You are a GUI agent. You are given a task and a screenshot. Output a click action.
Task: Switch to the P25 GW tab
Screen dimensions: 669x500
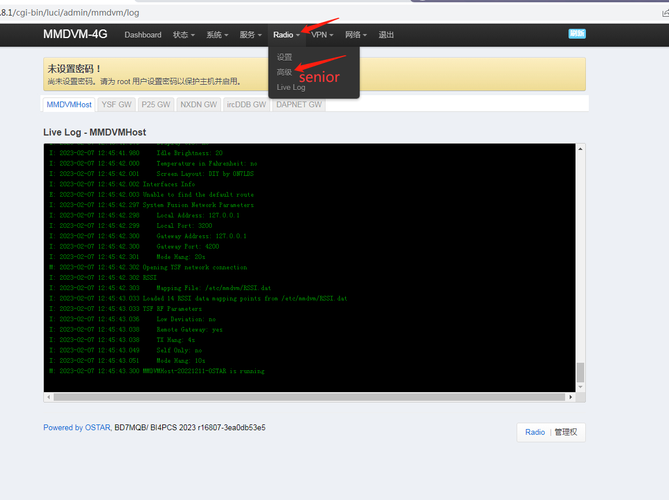156,104
